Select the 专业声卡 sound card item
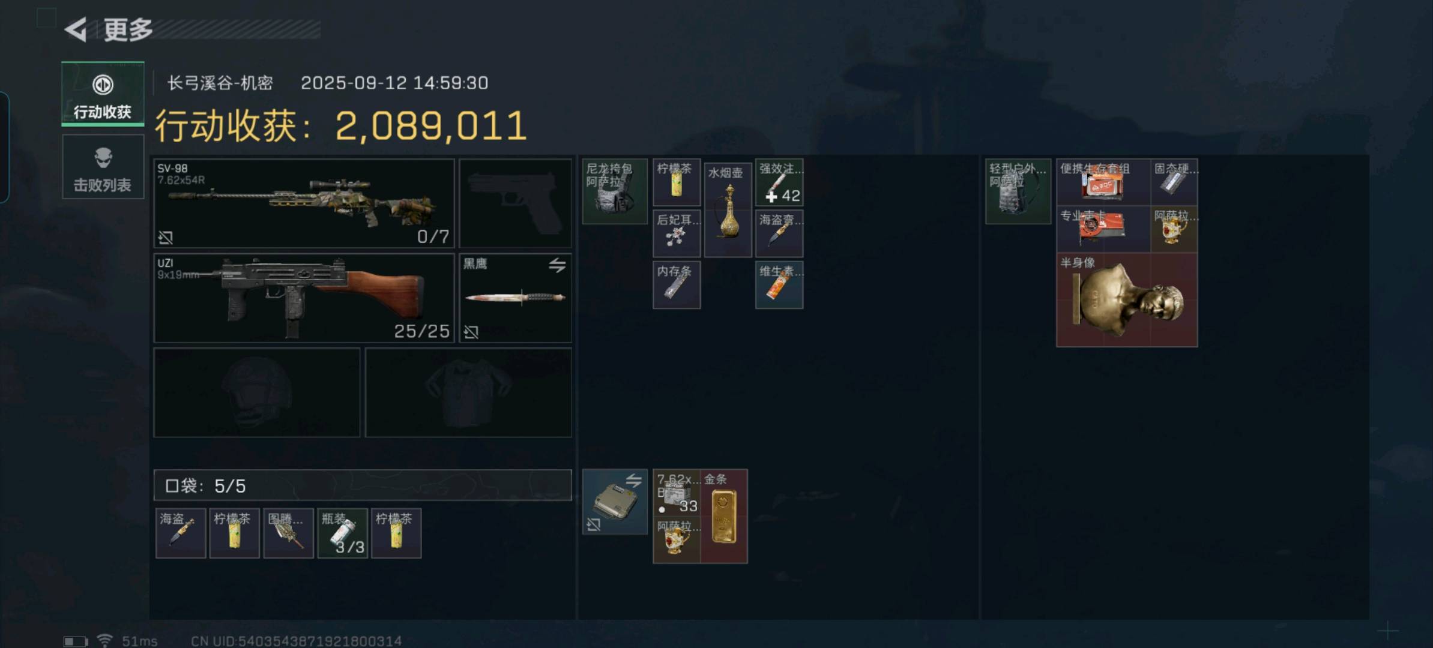 tap(1103, 229)
